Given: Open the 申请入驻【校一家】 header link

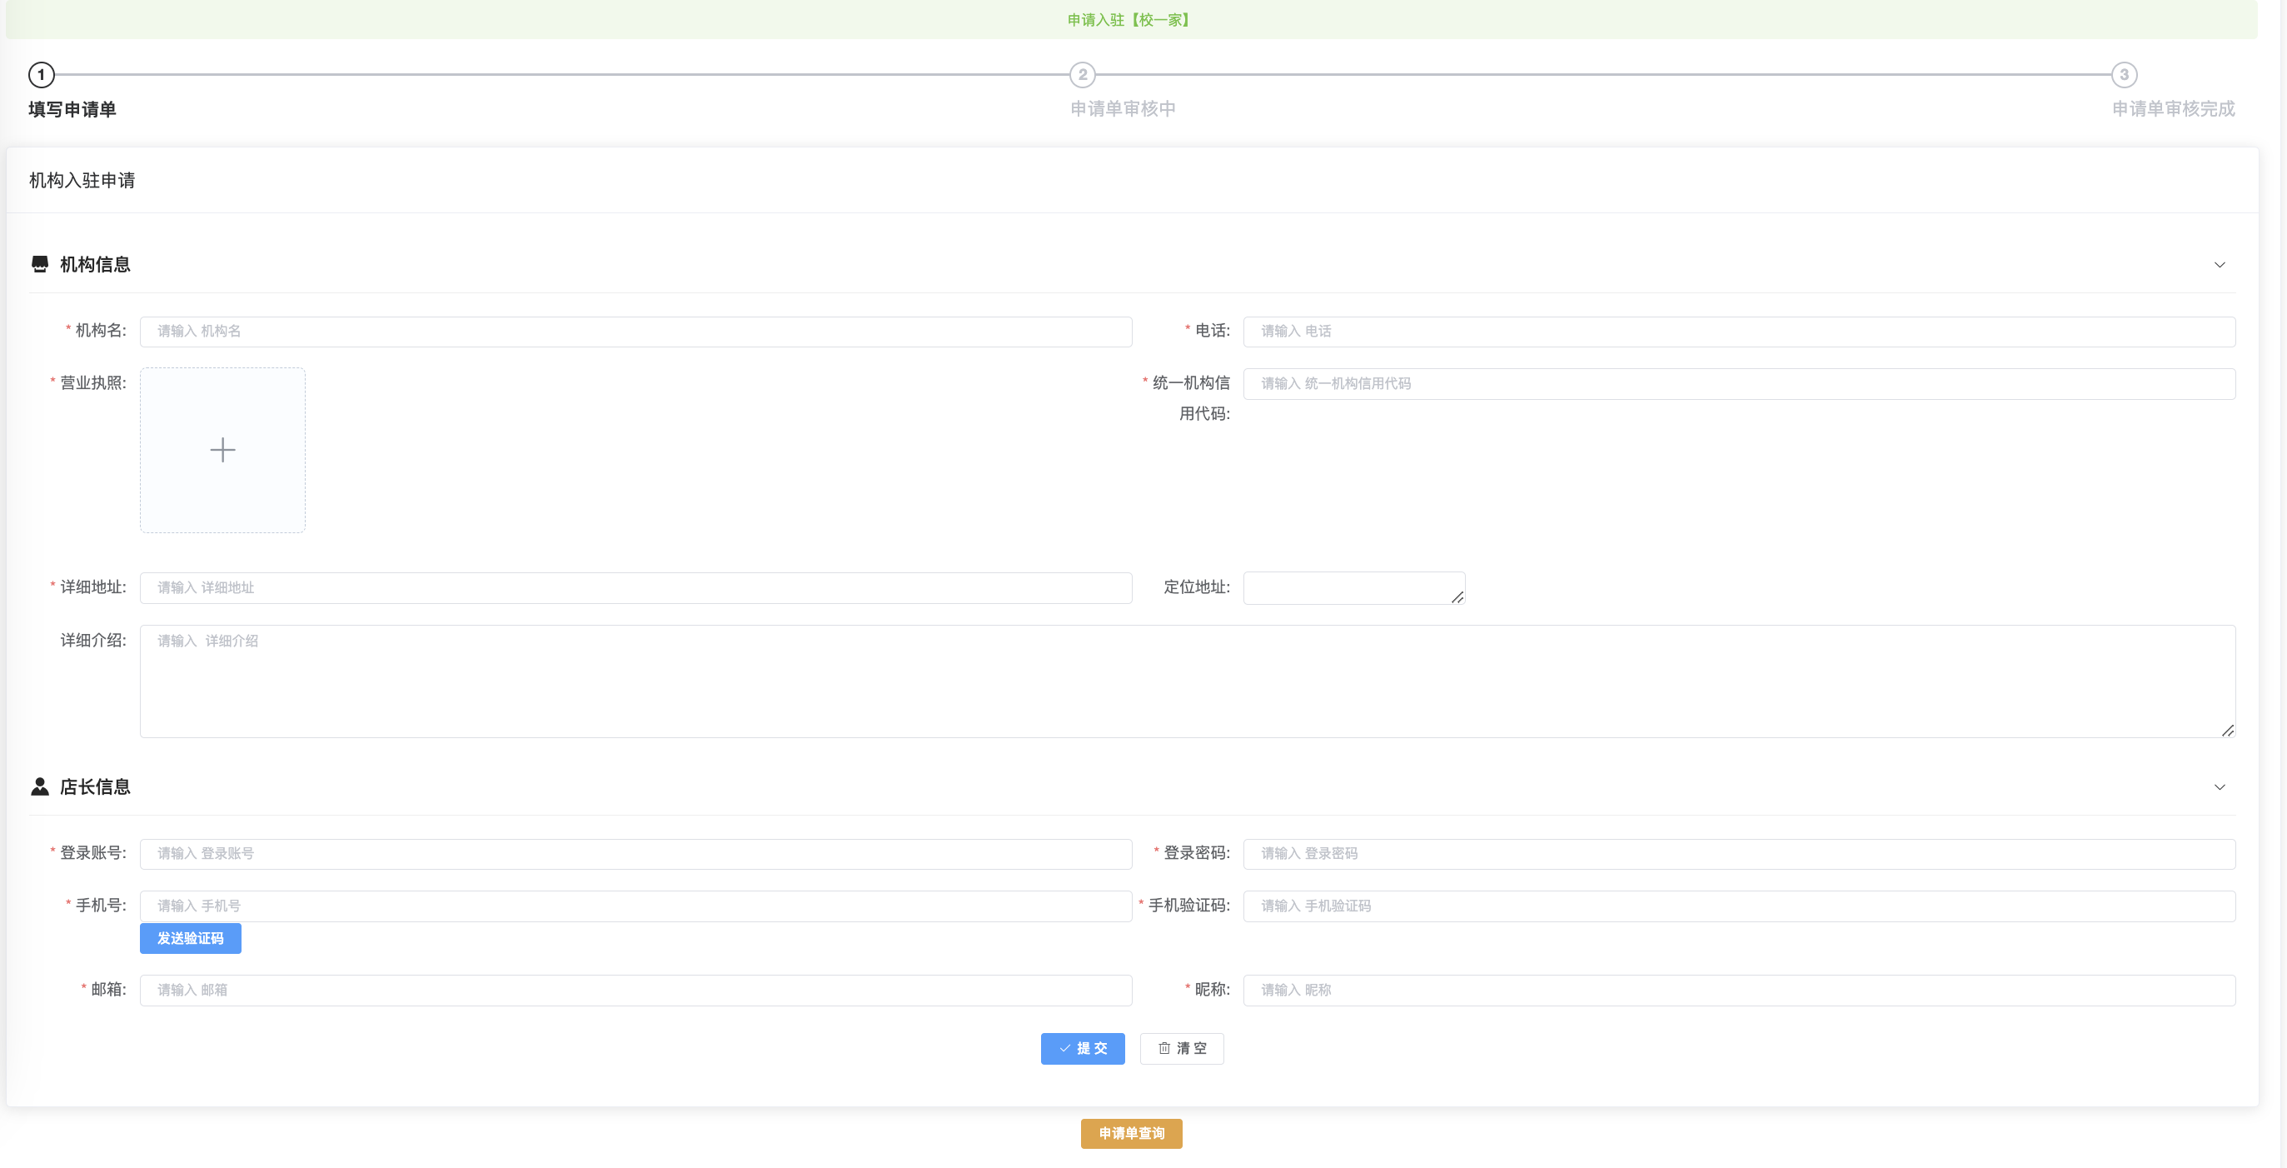Looking at the screenshot, I should pos(1129,18).
